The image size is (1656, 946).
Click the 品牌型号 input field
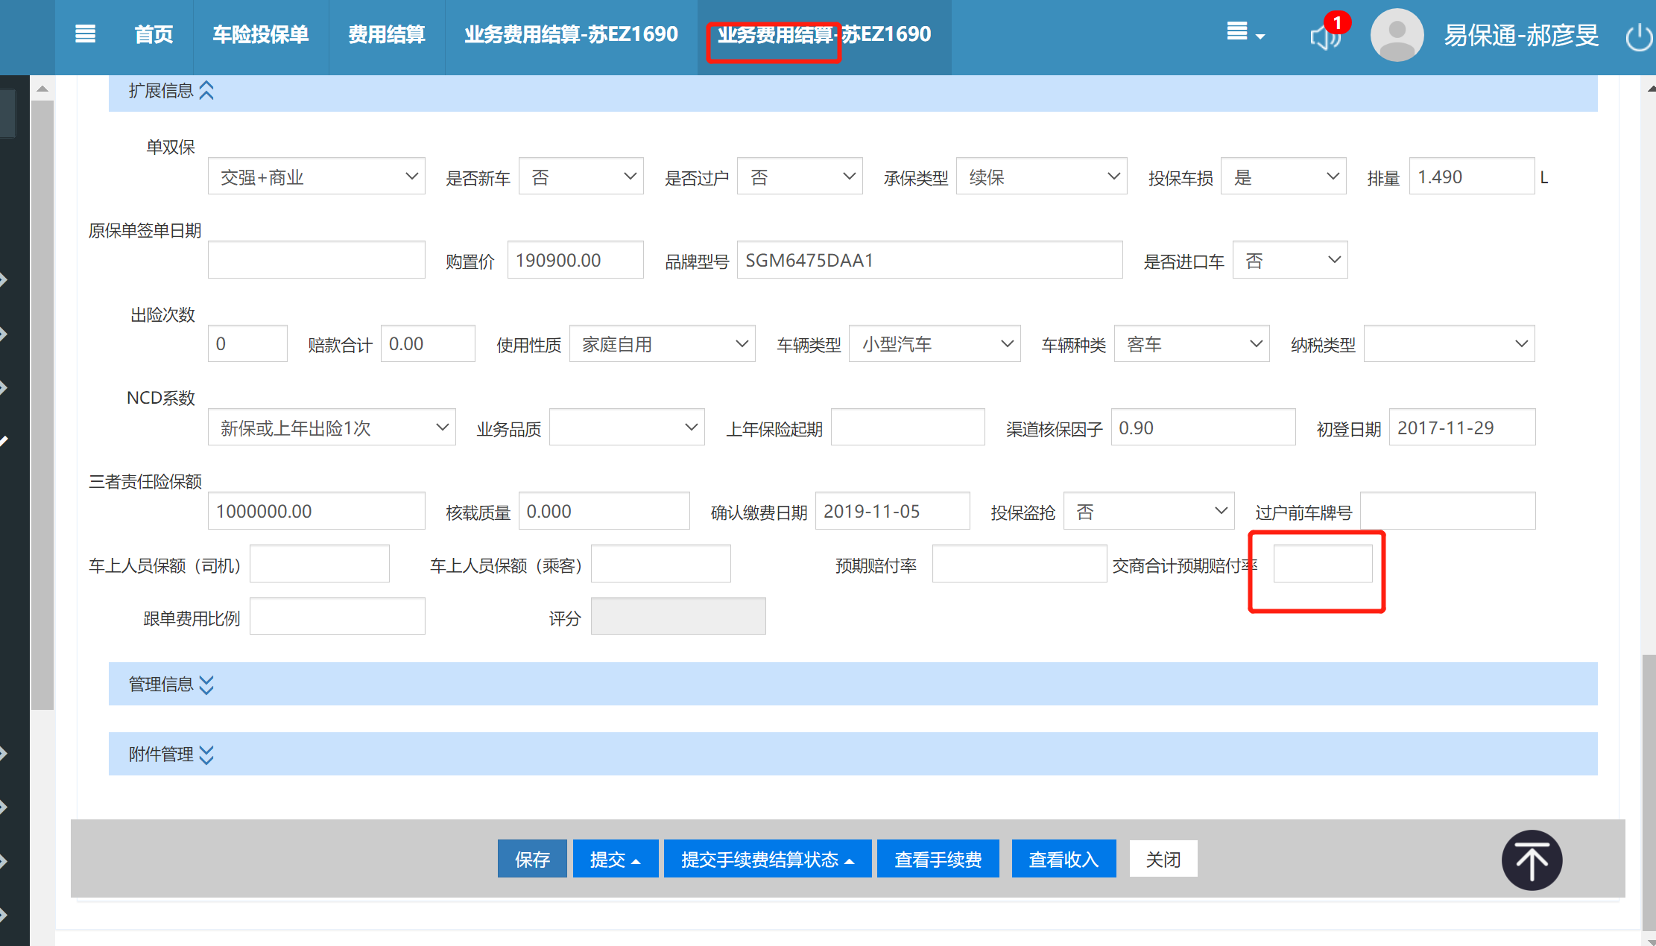click(x=929, y=260)
